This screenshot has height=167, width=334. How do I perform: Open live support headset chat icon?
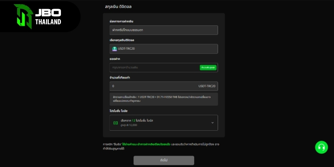(x=321, y=147)
